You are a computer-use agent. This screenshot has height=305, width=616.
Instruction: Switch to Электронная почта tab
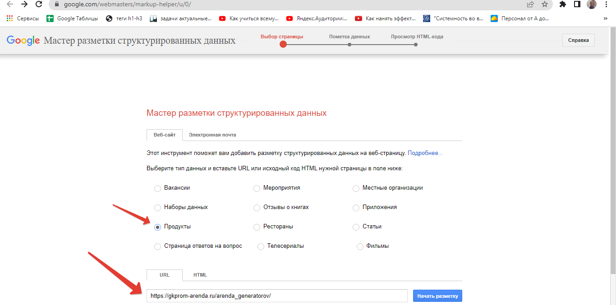coord(212,135)
